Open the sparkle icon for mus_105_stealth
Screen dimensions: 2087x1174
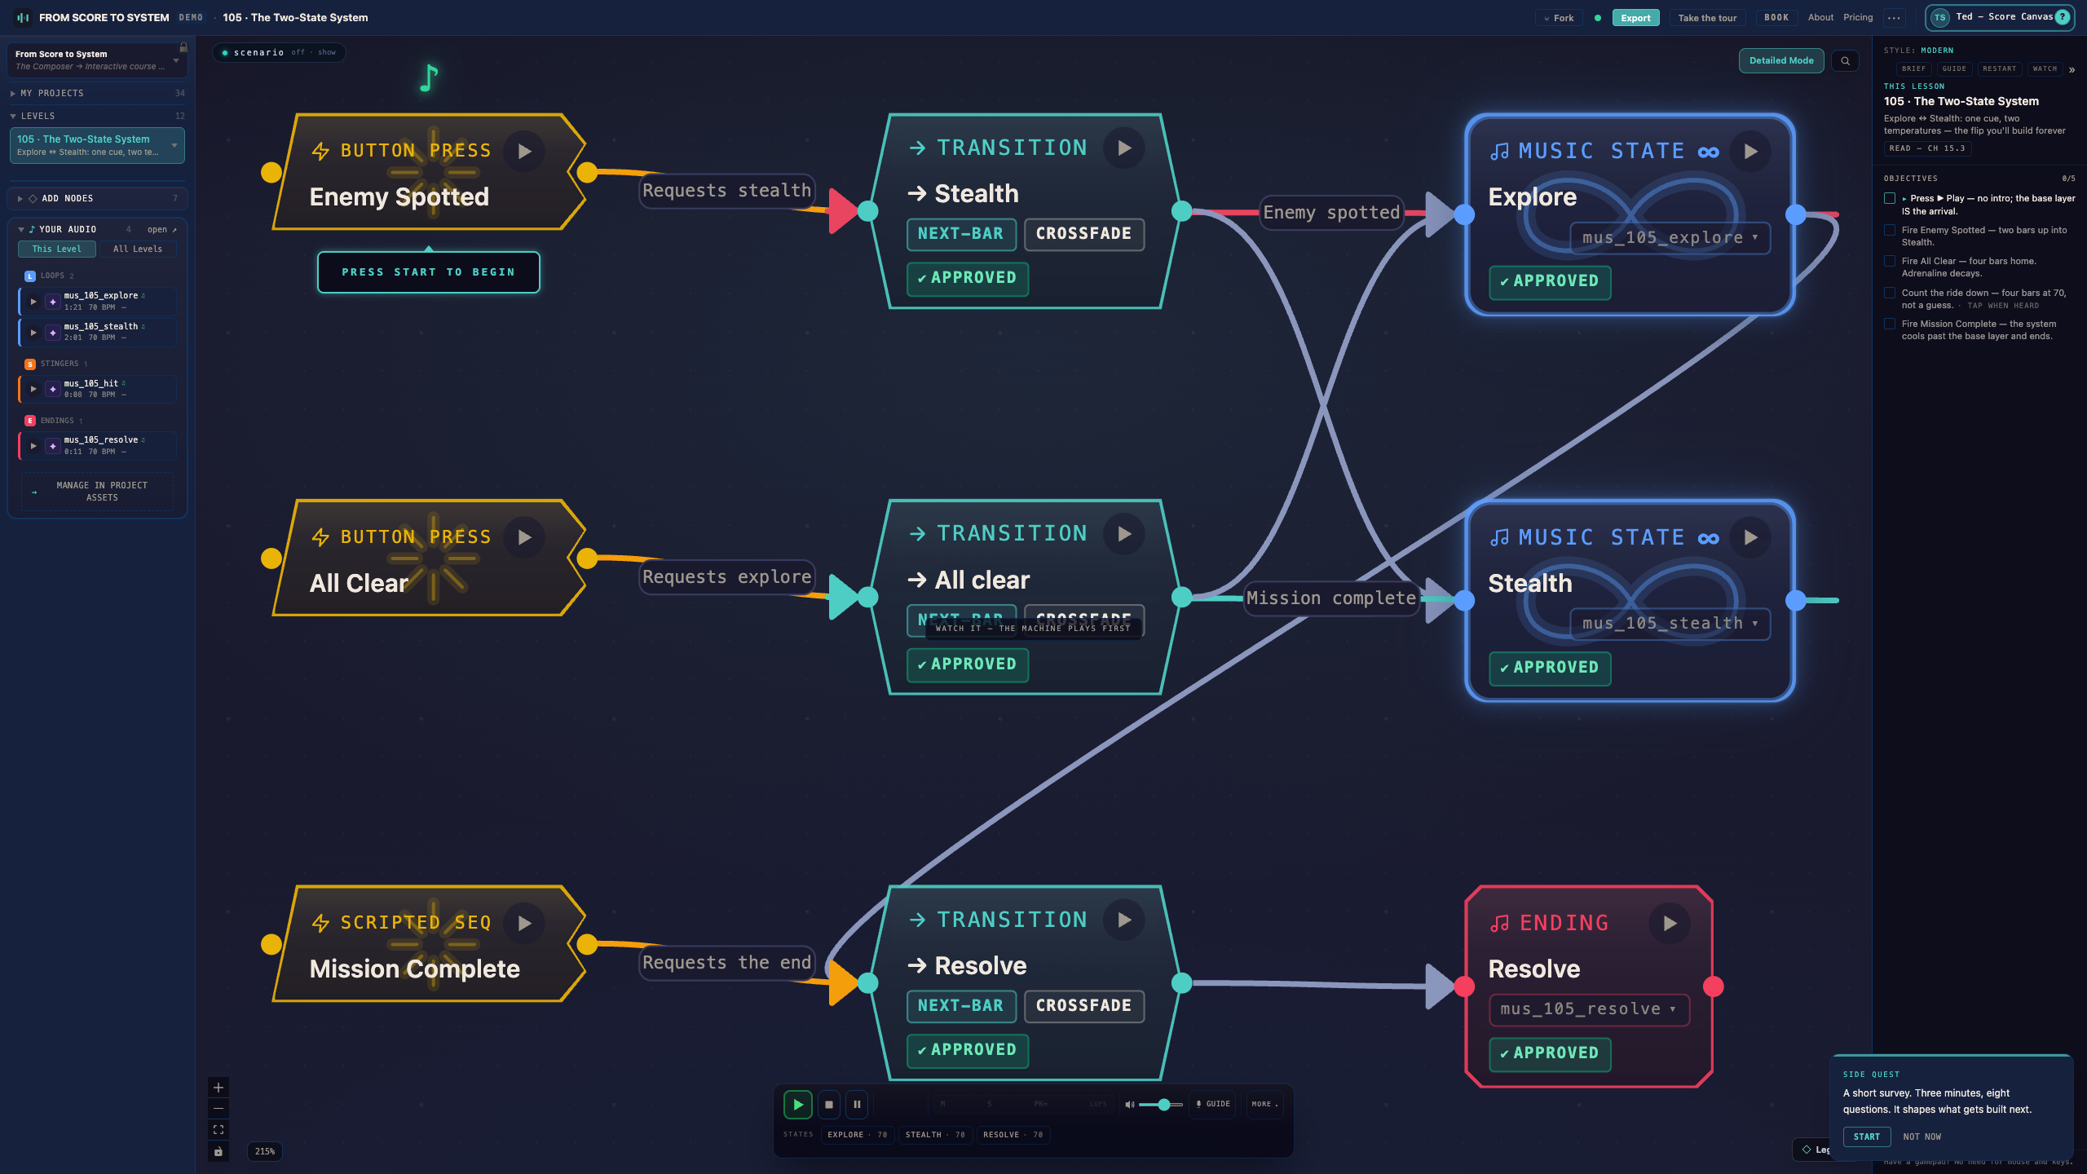(x=52, y=333)
